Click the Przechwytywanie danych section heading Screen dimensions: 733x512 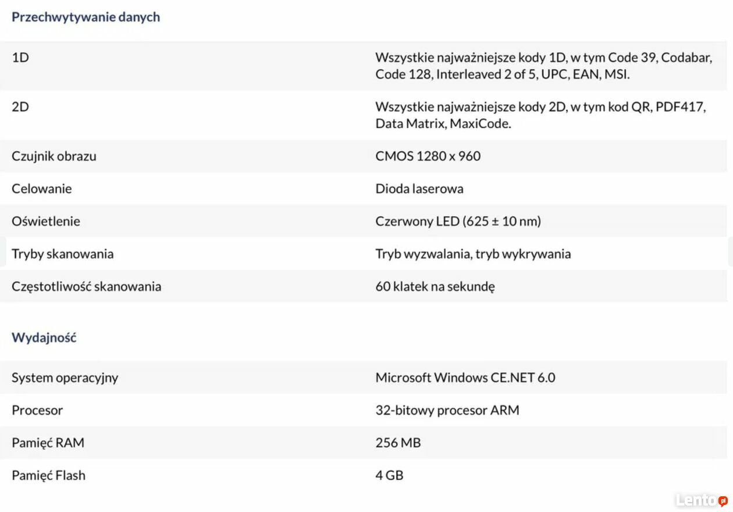click(86, 17)
